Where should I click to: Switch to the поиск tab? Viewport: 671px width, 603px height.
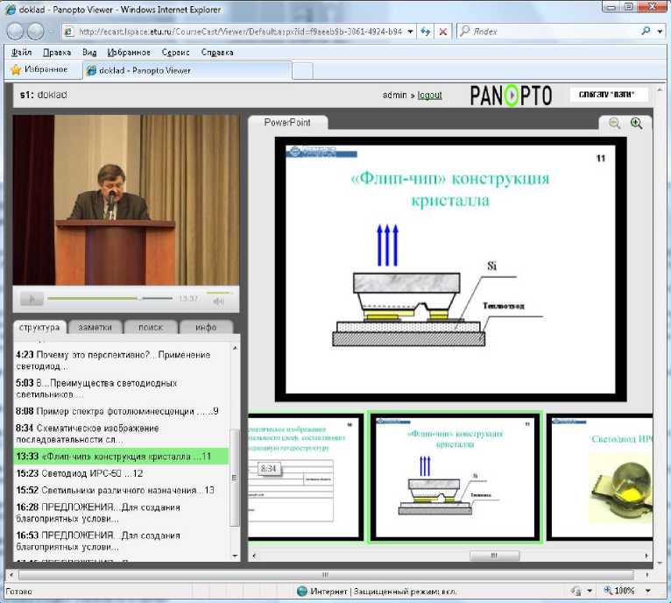pos(150,327)
